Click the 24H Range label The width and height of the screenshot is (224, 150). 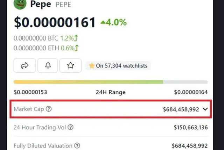click(x=111, y=92)
